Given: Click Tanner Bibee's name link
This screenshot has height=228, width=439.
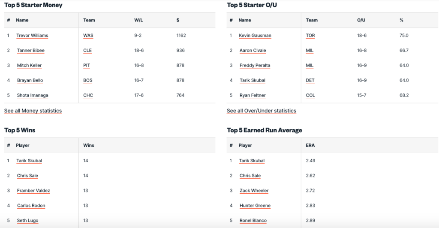Looking at the screenshot, I should pos(30,51).
